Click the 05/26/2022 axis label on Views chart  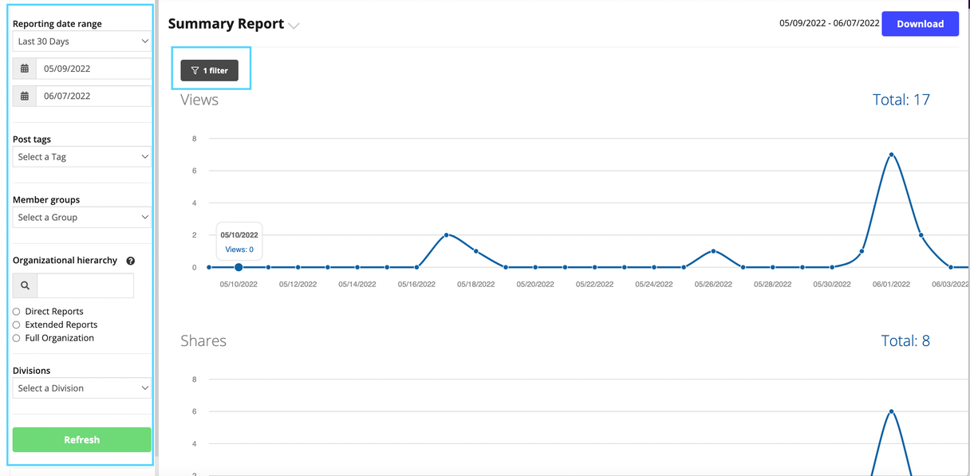point(713,285)
